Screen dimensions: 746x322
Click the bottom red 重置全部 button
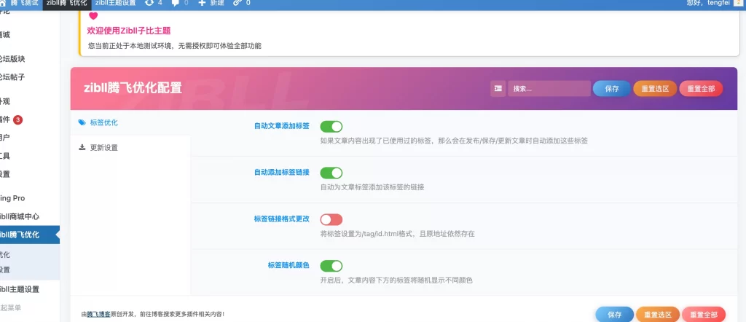(704, 314)
